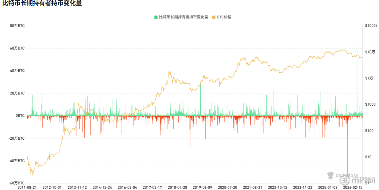Image resolution: width=379 pixels, height=190 pixels.
Task: Select the 2011-08-21 x-axis date label
Action: [x=27, y=187]
